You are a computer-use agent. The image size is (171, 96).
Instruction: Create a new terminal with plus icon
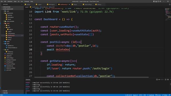[162, 80]
